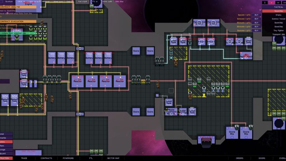
Task: Open the CONTRACTS menu
Action: click(x=46, y=158)
